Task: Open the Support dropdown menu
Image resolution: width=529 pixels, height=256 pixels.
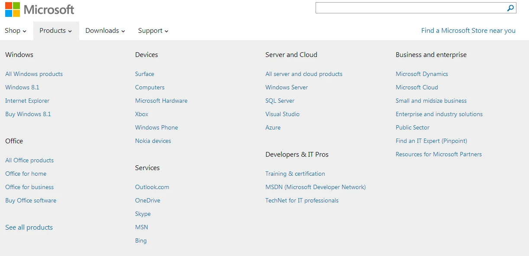Action: pos(153,31)
